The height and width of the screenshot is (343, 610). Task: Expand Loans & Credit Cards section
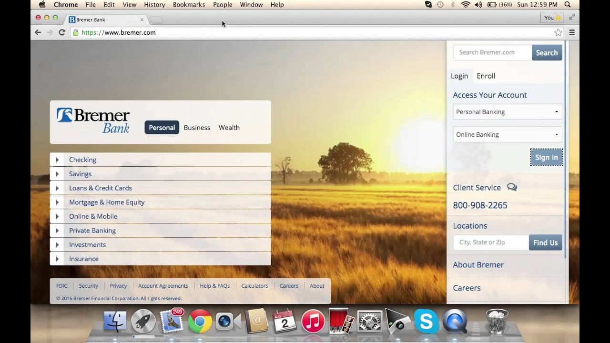pos(160,188)
